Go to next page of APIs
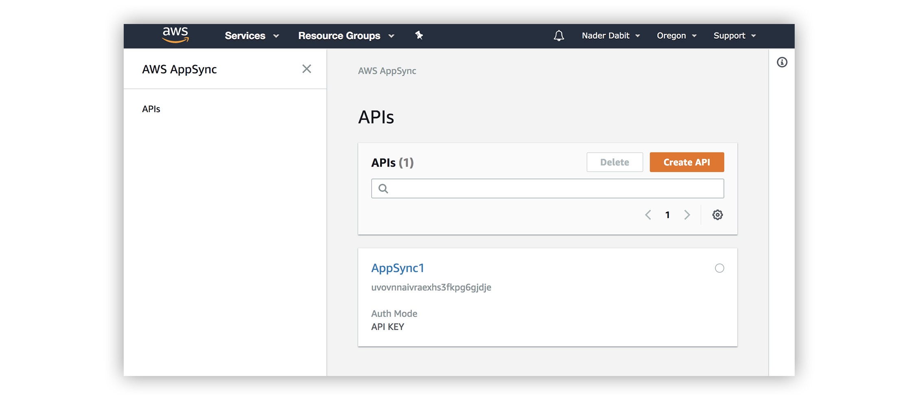Image resolution: width=918 pixels, height=400 pixels. point(687,215)
